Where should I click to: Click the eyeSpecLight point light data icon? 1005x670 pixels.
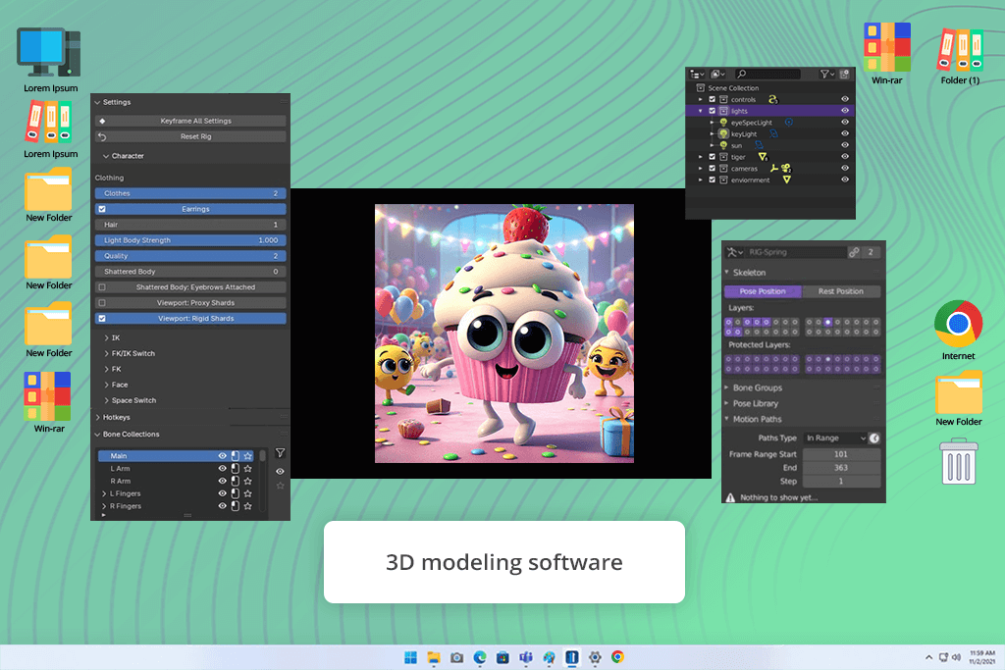pos(789,123)
